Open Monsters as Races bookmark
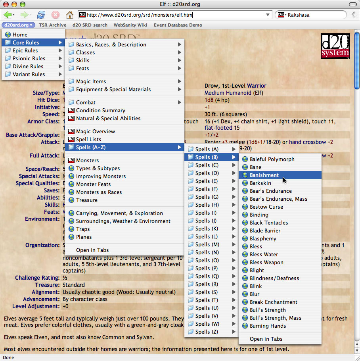 tap(125, 192)
